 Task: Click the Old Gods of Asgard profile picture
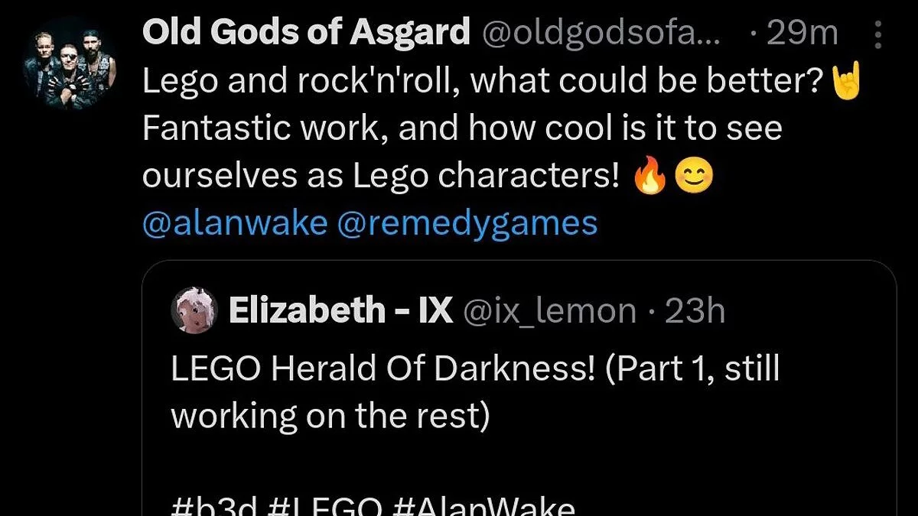click(x=70, y=65)
